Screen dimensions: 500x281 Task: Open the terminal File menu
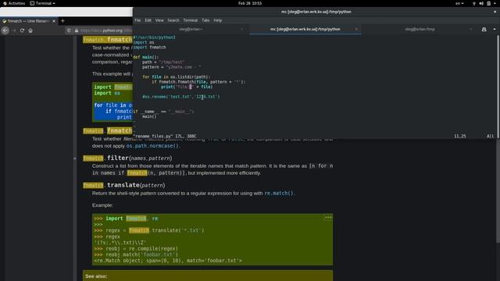coord(137,20)
